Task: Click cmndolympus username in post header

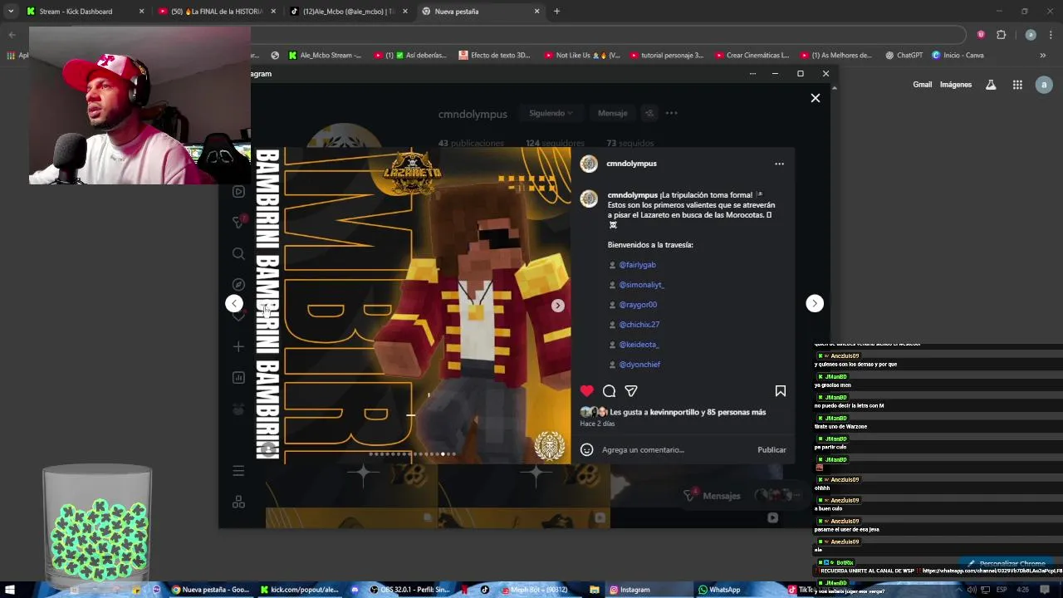Action: 631,164
